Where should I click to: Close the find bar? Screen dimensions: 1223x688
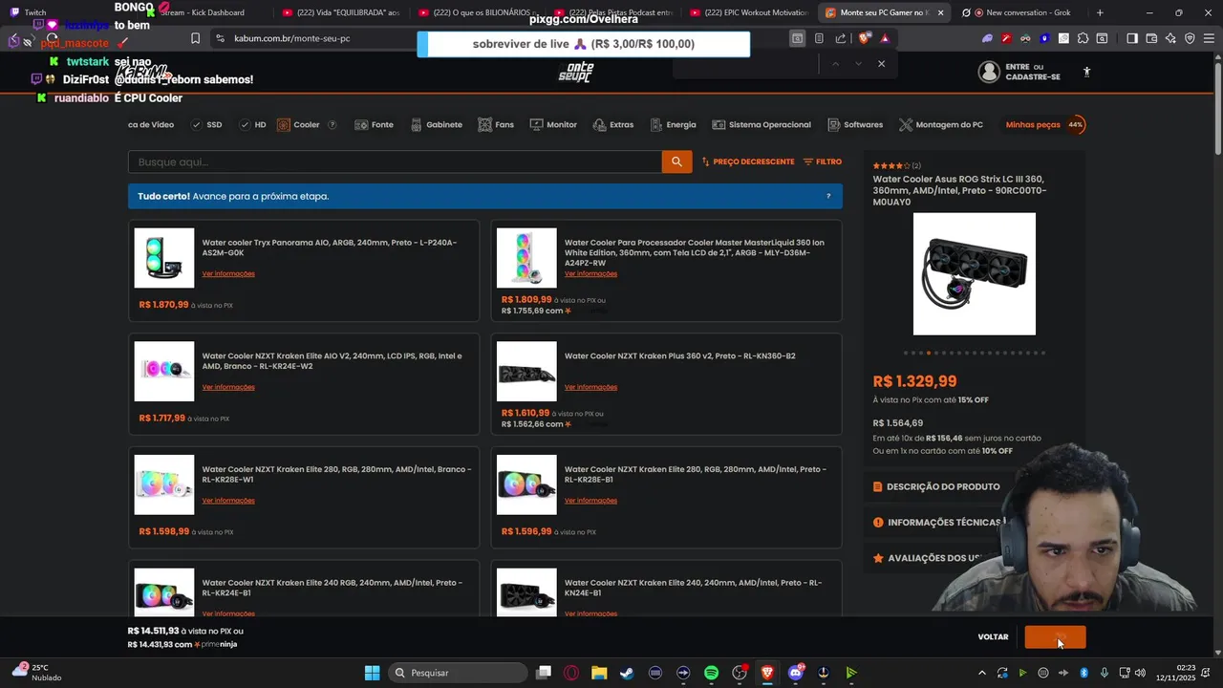pos(881,64)
